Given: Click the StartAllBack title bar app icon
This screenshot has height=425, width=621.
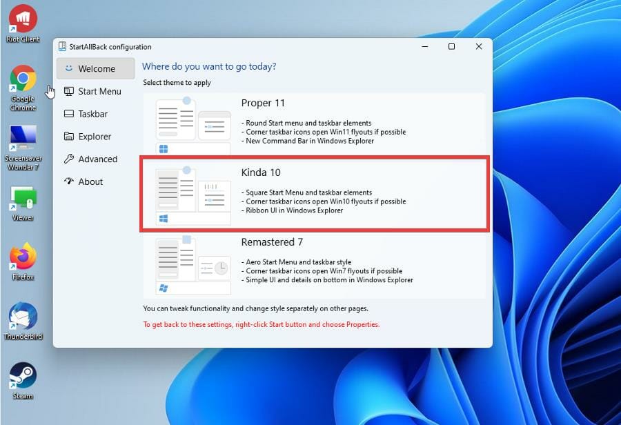Looking at the screenshot, I should [62, 46].
